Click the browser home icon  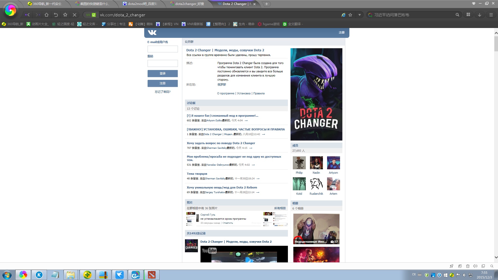[46, 15]
